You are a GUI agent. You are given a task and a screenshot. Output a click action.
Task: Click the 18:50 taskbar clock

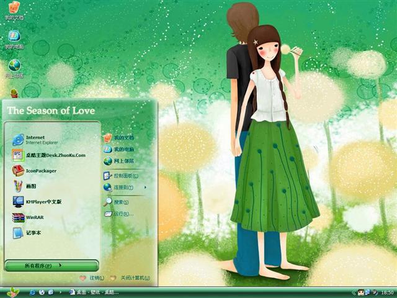(x=387, y=292)
